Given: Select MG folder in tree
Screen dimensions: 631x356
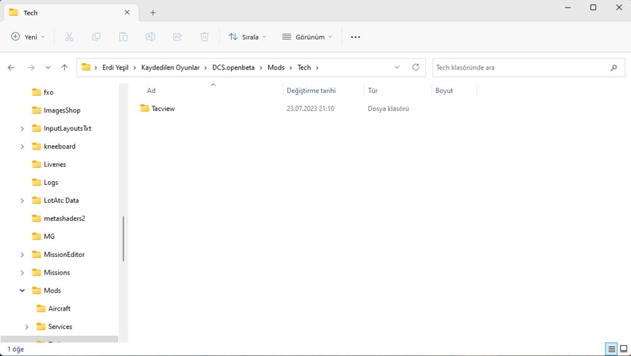Looking at the screenshot, I should [49, 237].
